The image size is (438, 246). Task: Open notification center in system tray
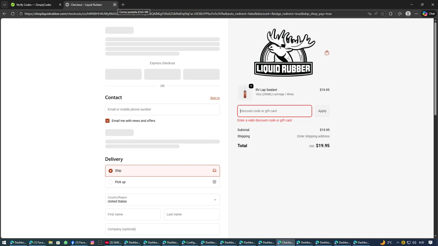tap(430, 243)
